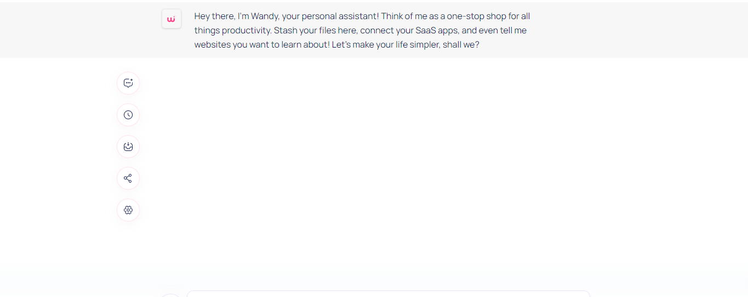Click the share nodes icon
The image size is (748, 297).
point(128,178)
